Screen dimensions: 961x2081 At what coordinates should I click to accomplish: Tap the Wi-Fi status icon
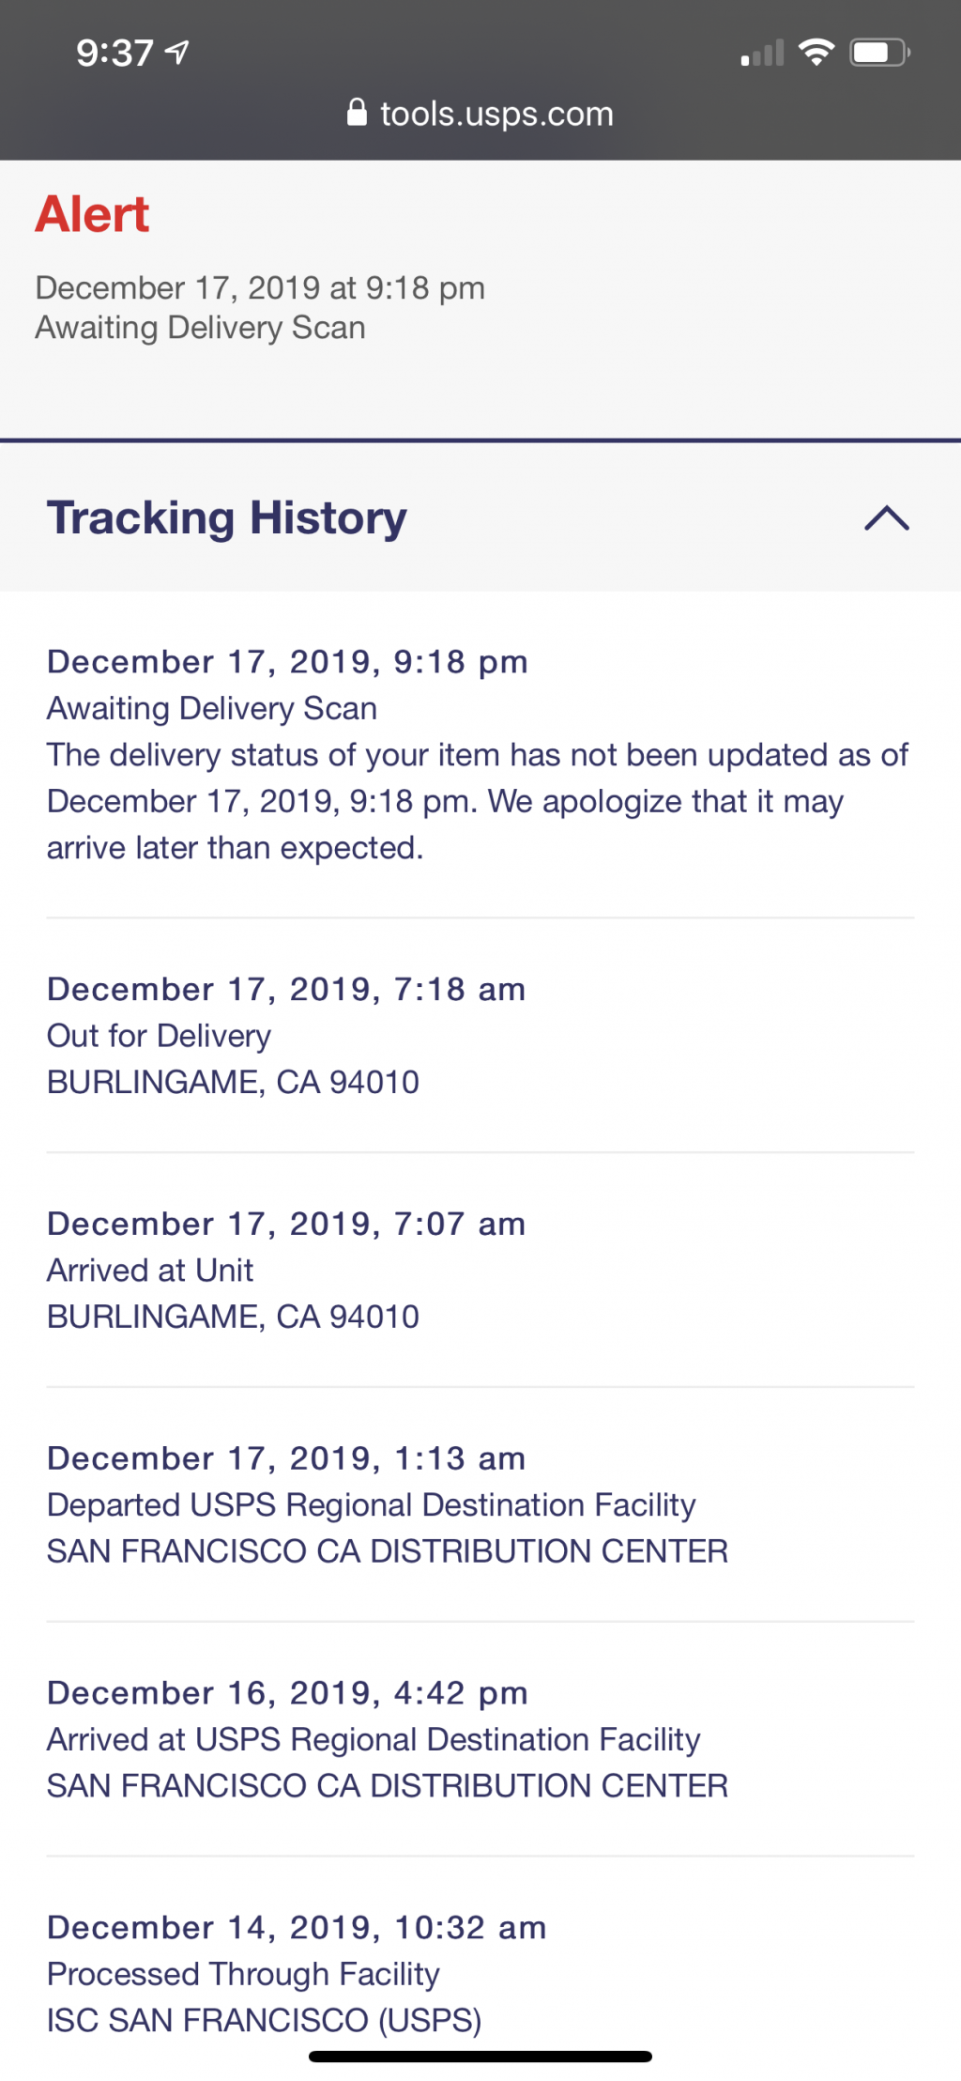[816, 53]
